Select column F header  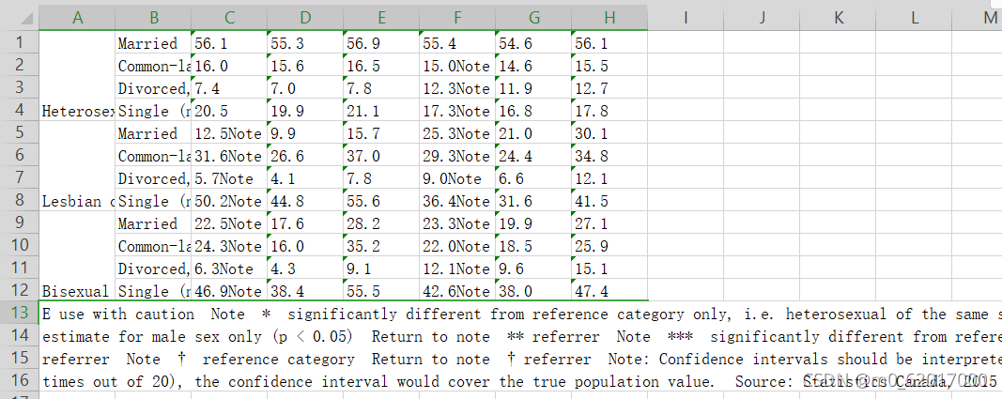pyautogui.click(x=457, y=18)
